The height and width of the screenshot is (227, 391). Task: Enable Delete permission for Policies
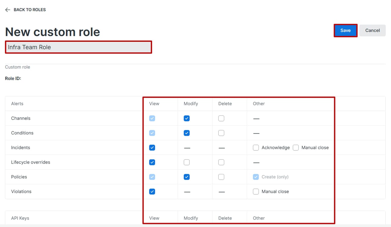[221, 177]
